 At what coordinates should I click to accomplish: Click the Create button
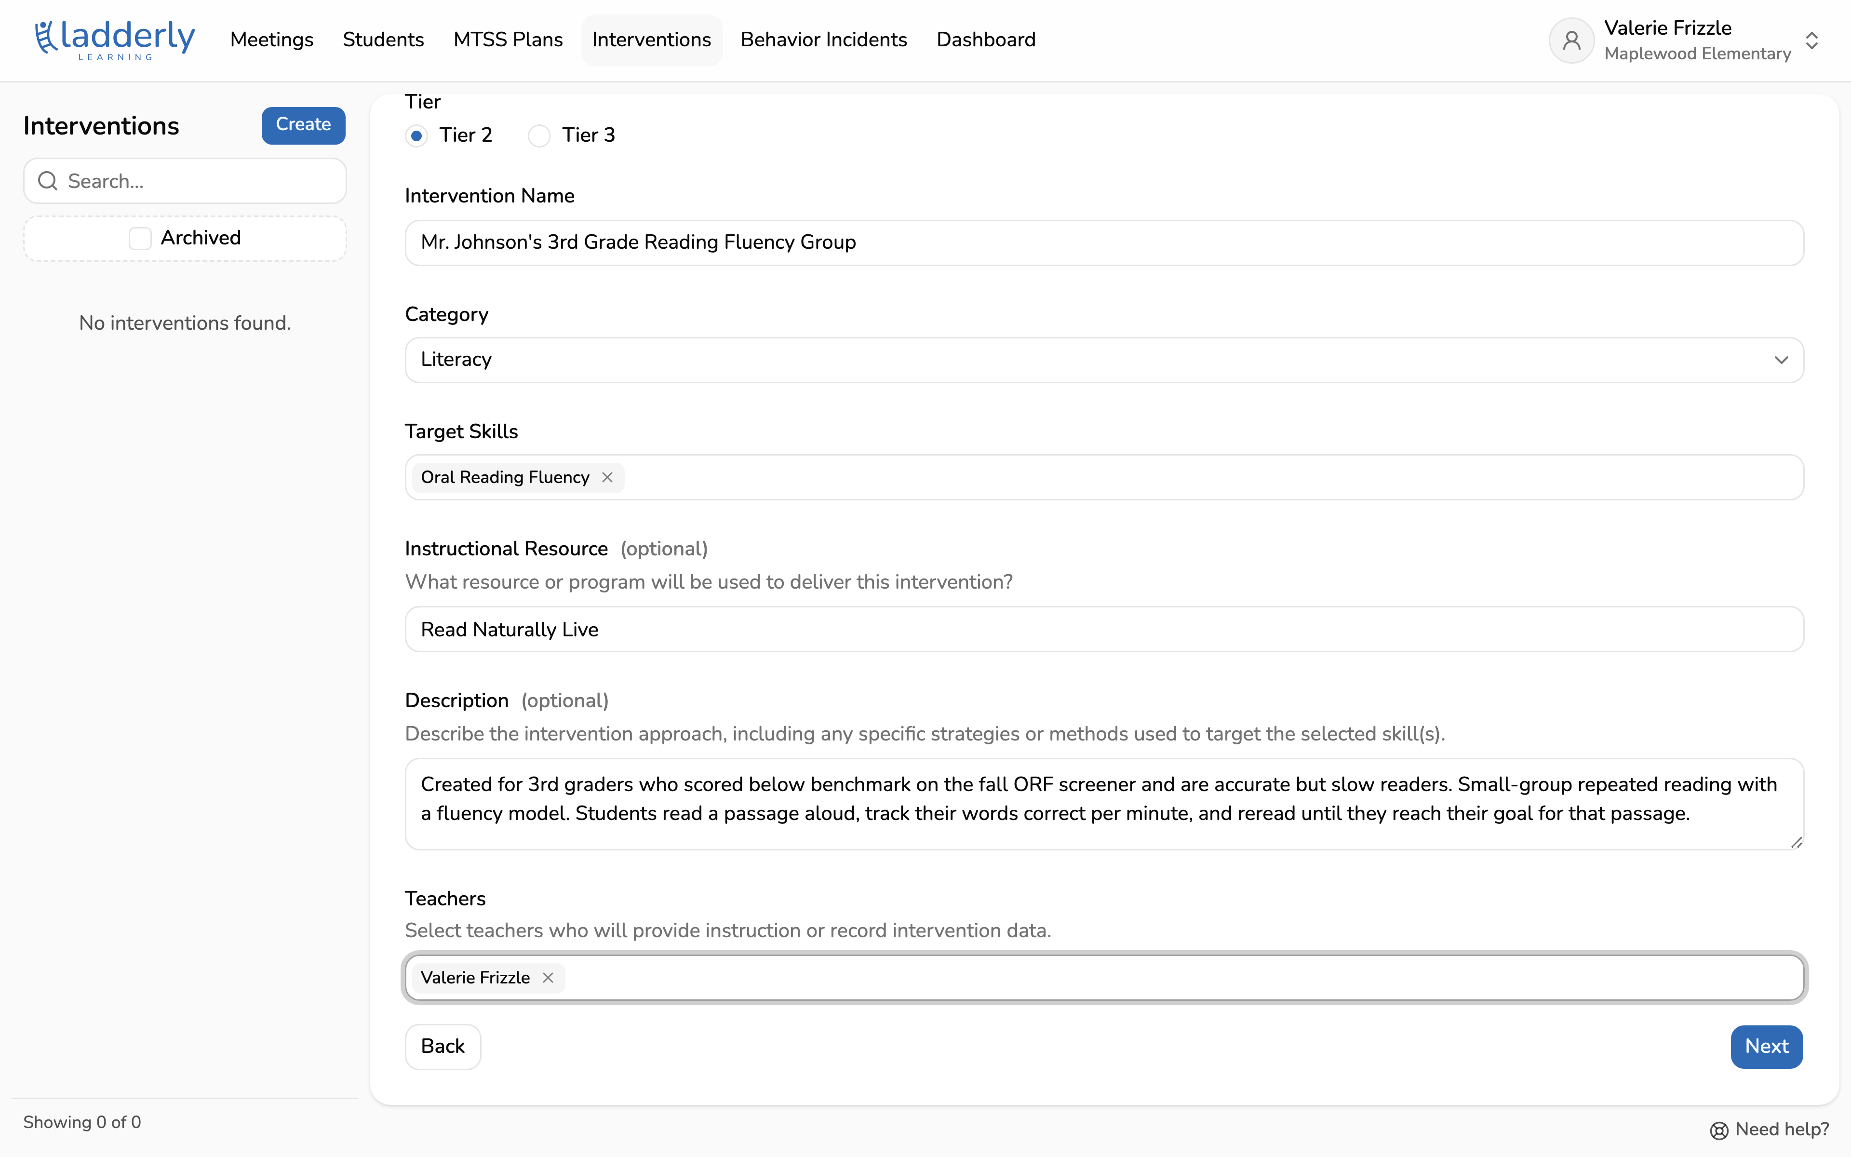click(x=304, y=125)
